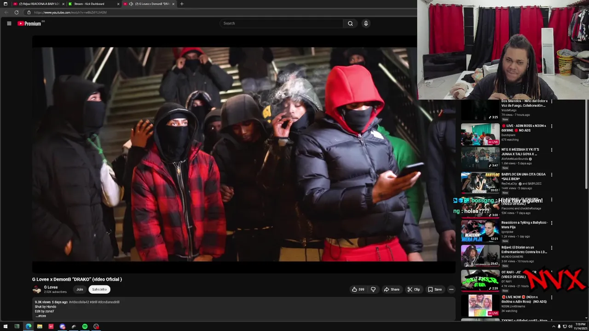Viewport: 589px width, 331px height.
Task: Open G Lovee channel avatar
Action: 37,290
